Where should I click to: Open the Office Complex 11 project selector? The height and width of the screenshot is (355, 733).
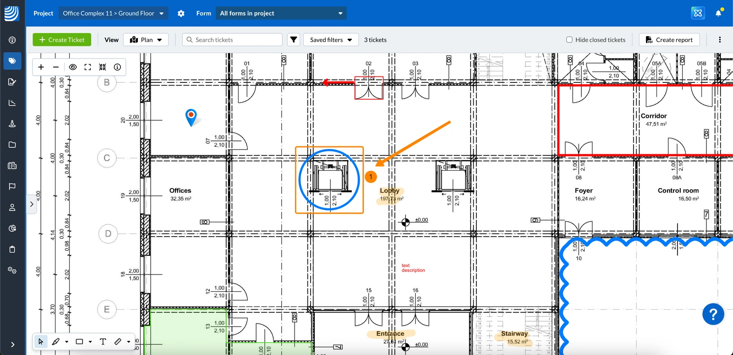point(113,13)
